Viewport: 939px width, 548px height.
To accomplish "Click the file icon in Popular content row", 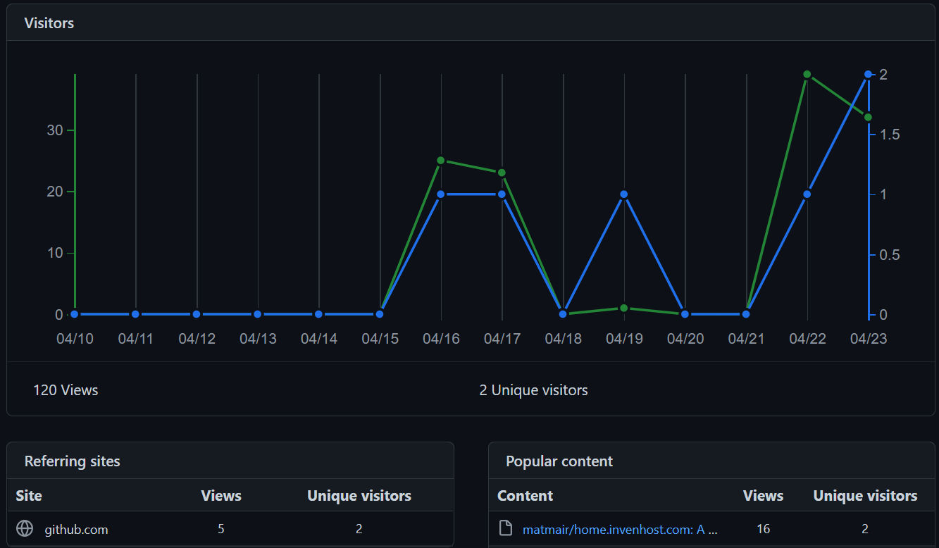I will [x=505, y=528].
